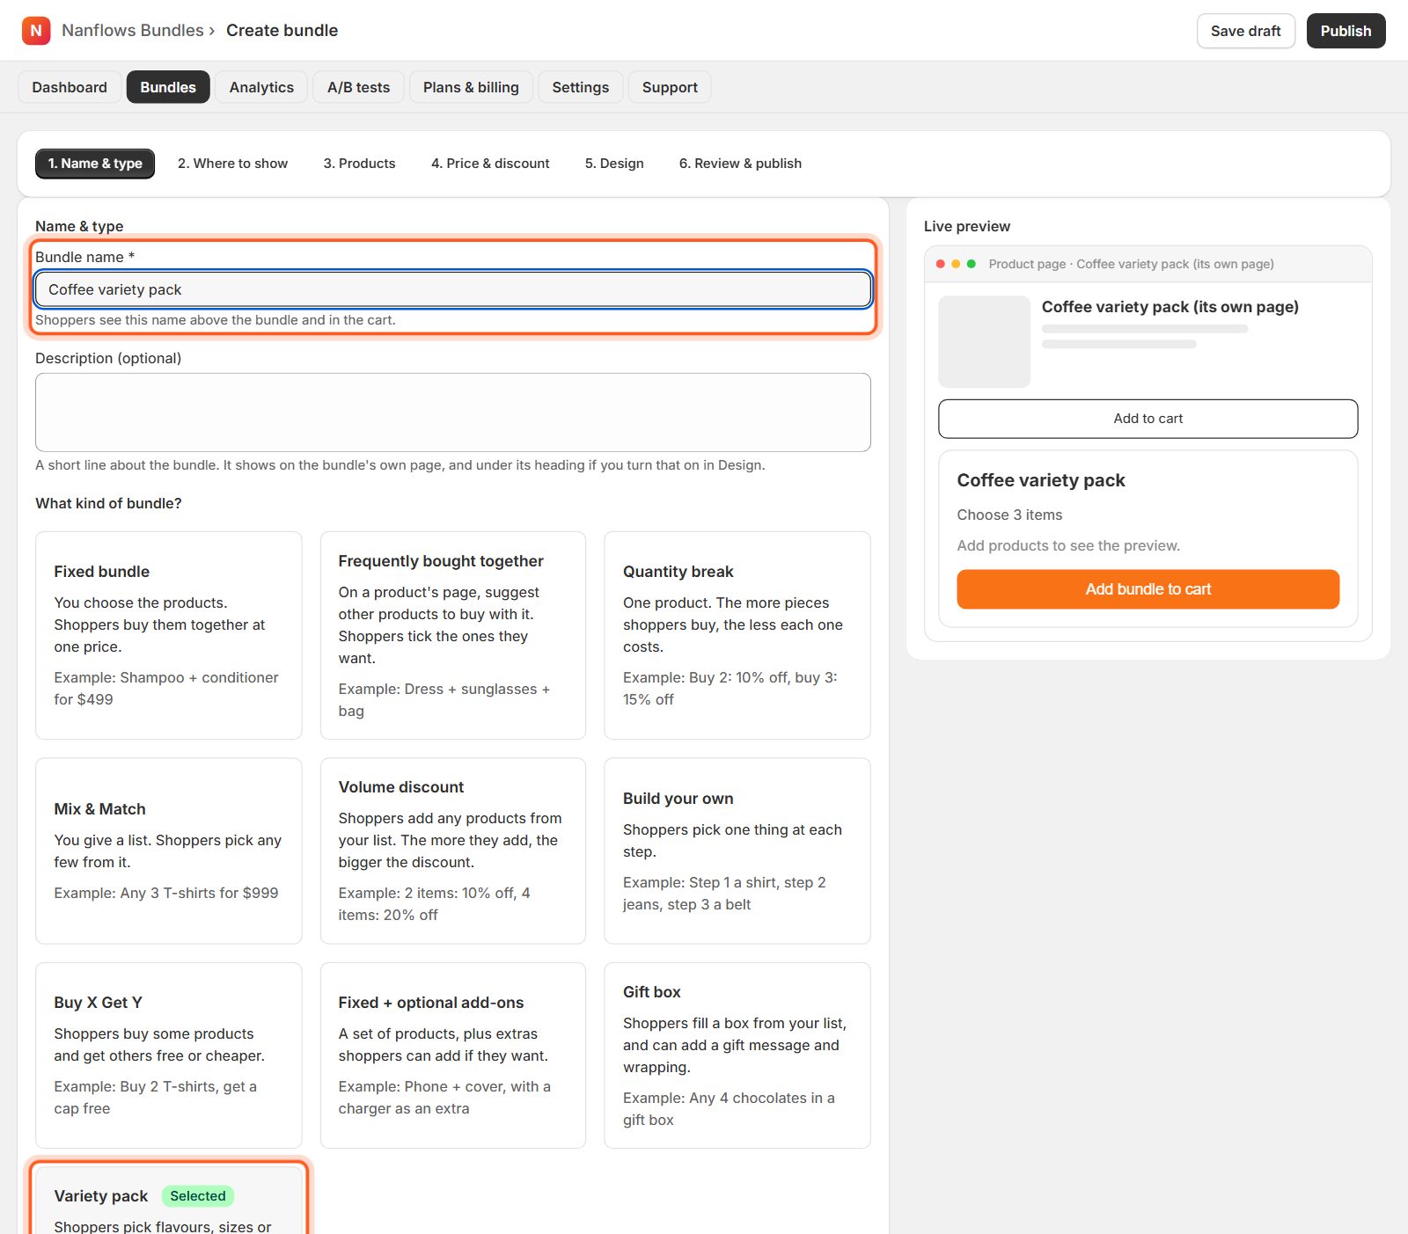Click the 'Coffee variety pack (its own page)' heading
Viewport: 1408px width, 1234px height.
coord(1170,307)
